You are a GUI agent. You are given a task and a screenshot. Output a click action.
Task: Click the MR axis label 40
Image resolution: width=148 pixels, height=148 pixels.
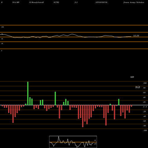pos(144,97)
